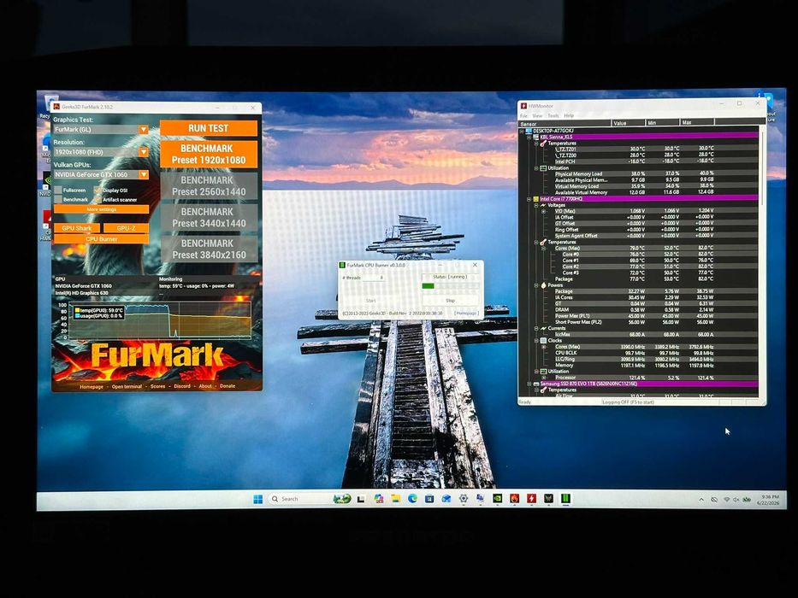The height and width of the screenshot is (598, 798).
Task: Click the CPU Burner button in FurMark
Action: pos(101,239)
